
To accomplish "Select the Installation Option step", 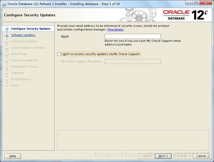I will pos(24,41).
